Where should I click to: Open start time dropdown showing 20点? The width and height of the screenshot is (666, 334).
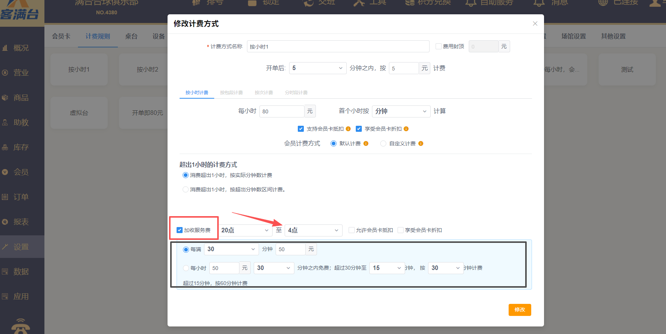tap(245, 230)
